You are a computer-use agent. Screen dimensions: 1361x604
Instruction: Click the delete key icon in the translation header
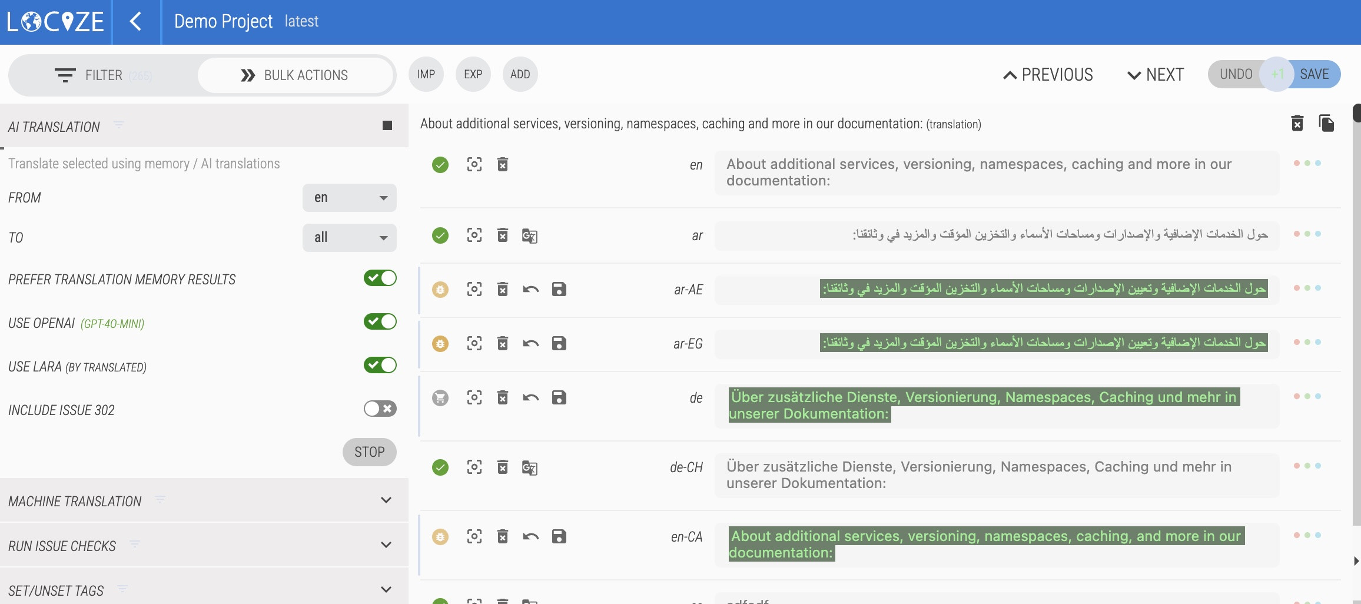(x=1297, y=124)
